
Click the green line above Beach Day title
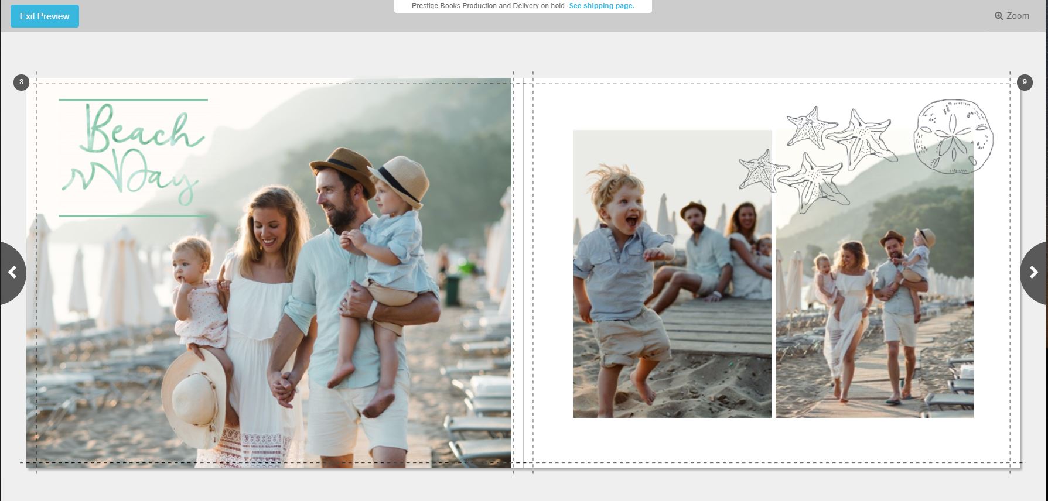[x=134, y=100]
